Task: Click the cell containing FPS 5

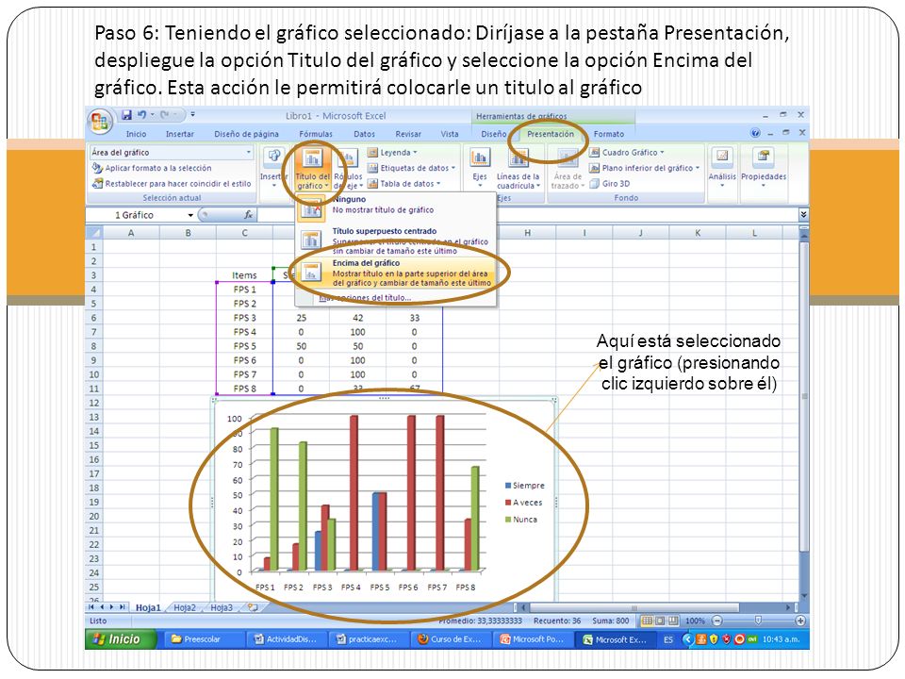Action: (x=245, y=346)
